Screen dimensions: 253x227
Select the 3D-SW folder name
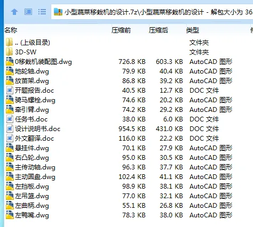tap(26, 52)
